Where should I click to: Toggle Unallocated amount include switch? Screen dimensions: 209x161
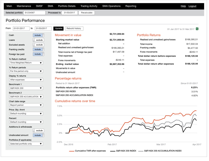(x=39, y=135)
